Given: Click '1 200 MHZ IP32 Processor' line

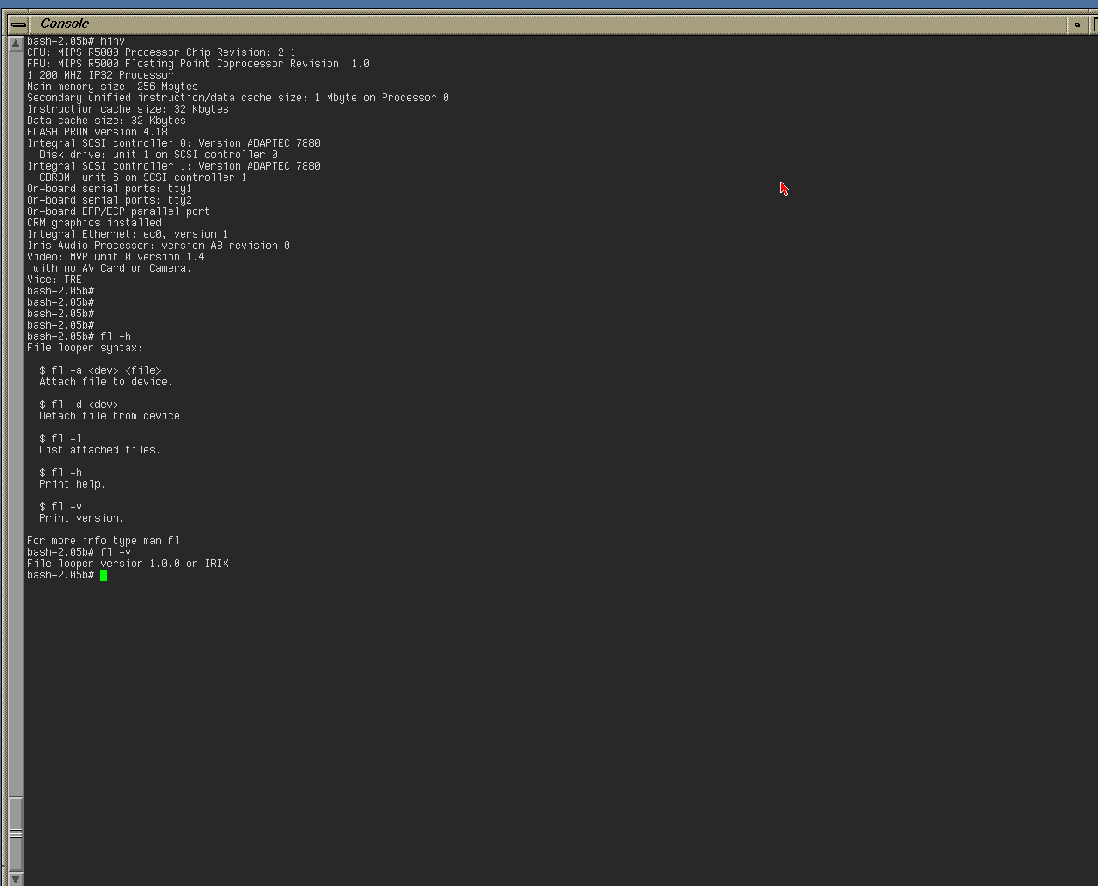Looking at the screenshot, I should [x=100, y=75].
